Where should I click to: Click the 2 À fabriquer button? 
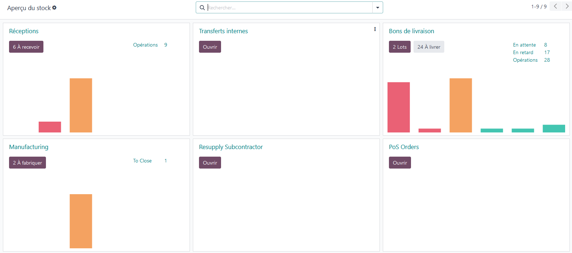pyautogui.click(x=27, y=163)
